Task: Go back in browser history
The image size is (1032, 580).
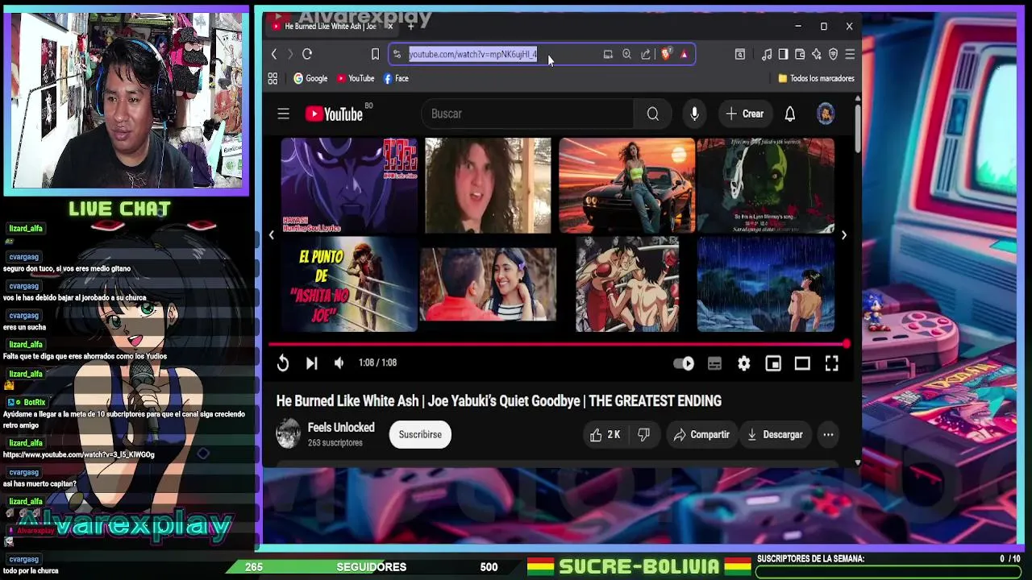Action: [x=274, y=54]
